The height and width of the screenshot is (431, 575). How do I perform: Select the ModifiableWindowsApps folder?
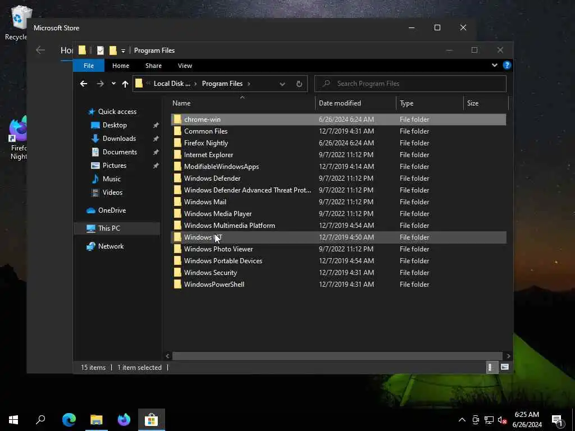338,166
